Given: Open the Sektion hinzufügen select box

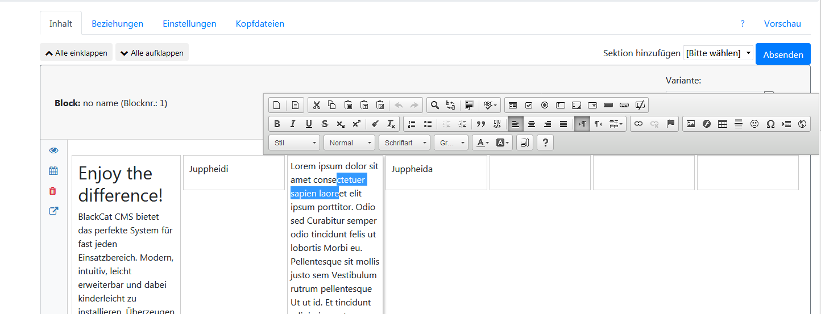Looking at the screenshot, I should click(718, 53).
